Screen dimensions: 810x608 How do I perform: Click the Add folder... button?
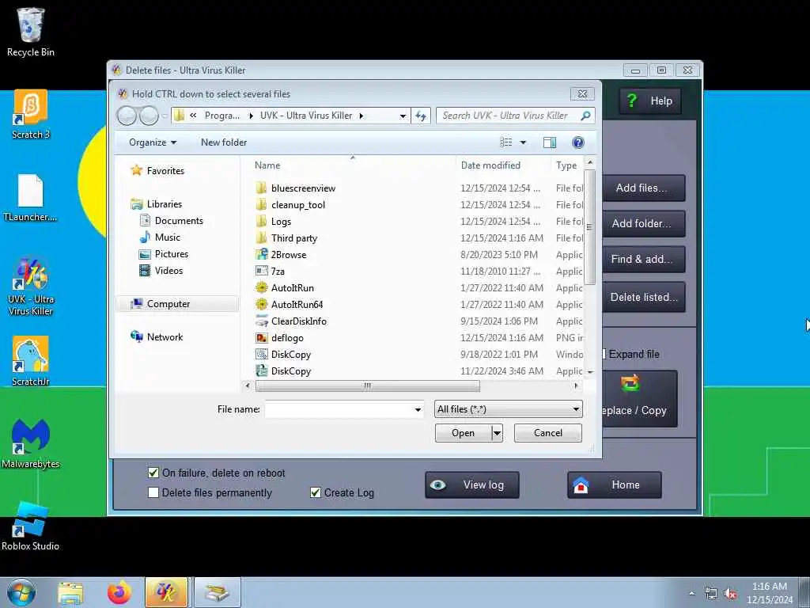[x=643, y=224]
